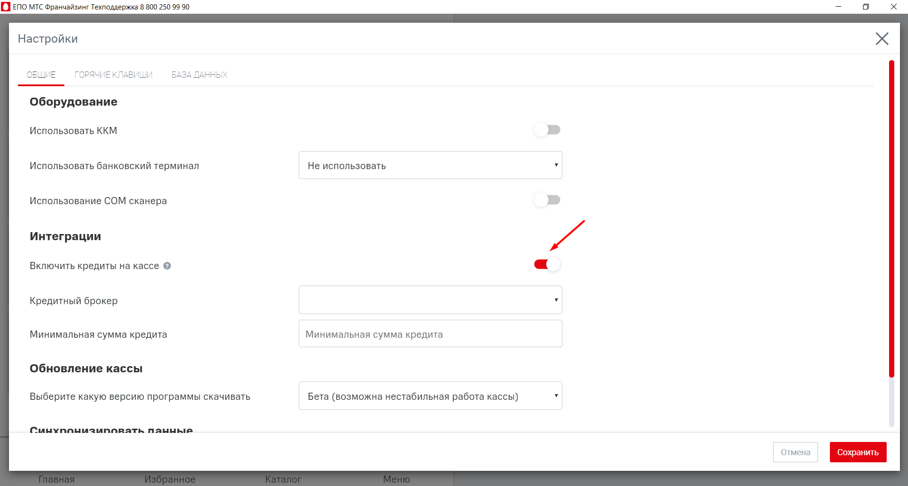908x486 pixels.
Task: Restore down the application window
Action: tap(866, 7)
